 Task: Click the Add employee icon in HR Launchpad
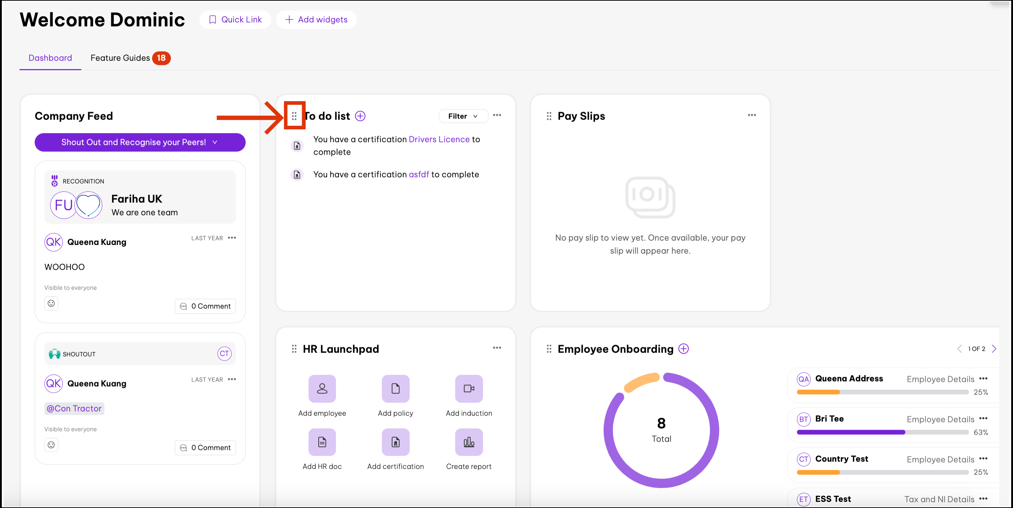[x=322, y=388]
